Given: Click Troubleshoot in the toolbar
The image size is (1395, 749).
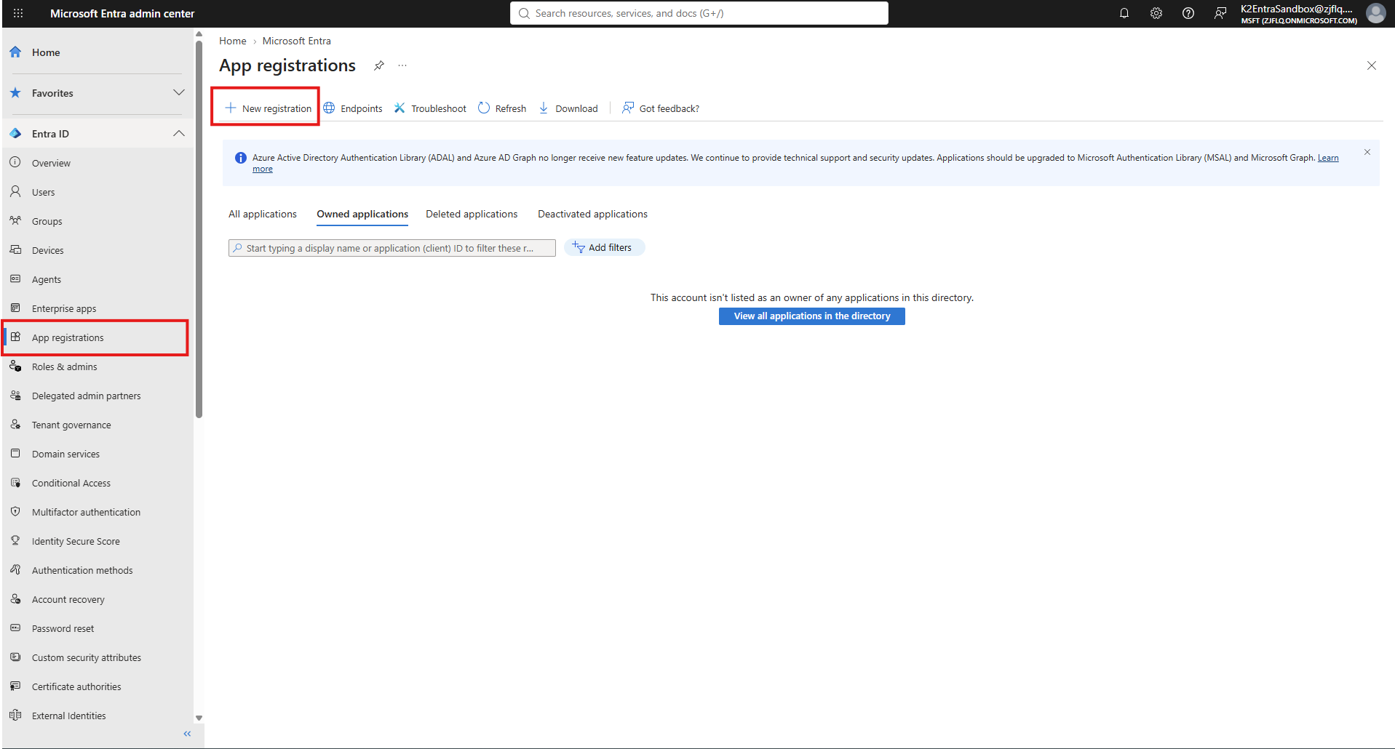Looking at the screenshot, I should 430,108.
